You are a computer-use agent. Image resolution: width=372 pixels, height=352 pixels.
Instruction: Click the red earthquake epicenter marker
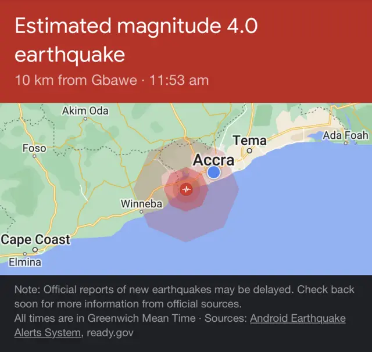pyautogui.click(x=186, y=189)
